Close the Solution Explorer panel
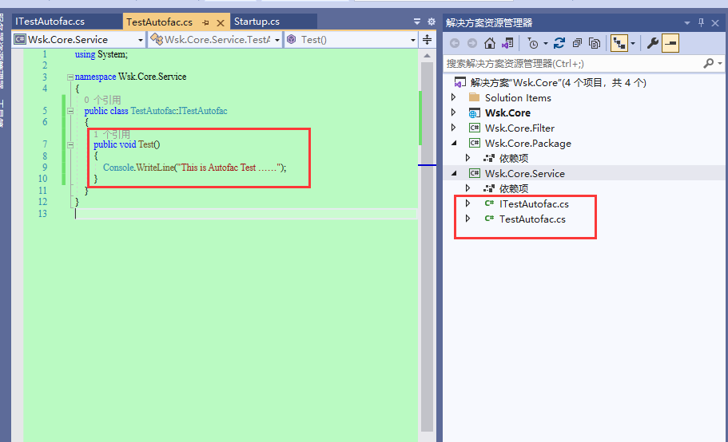The height and width of the screenshot is (442, 728). click(x=715, y=22)
